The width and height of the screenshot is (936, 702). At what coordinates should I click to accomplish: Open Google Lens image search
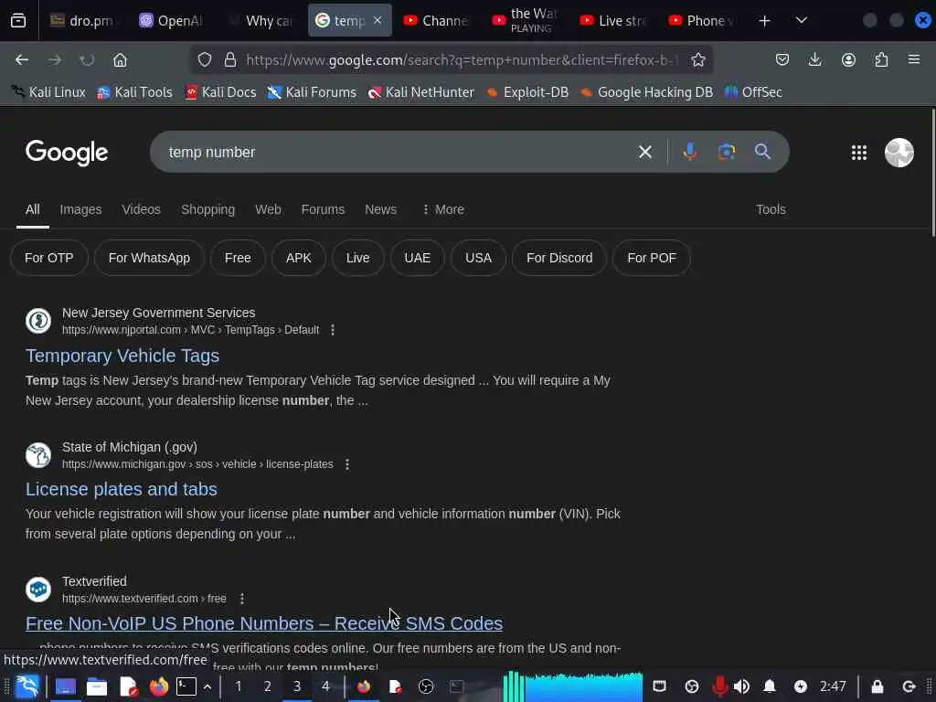pyautogui.click(x=726, y=152)
